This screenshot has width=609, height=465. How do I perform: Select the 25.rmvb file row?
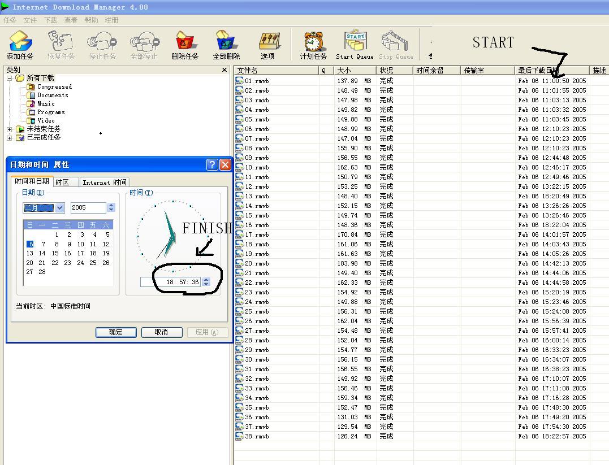[421, 311]
